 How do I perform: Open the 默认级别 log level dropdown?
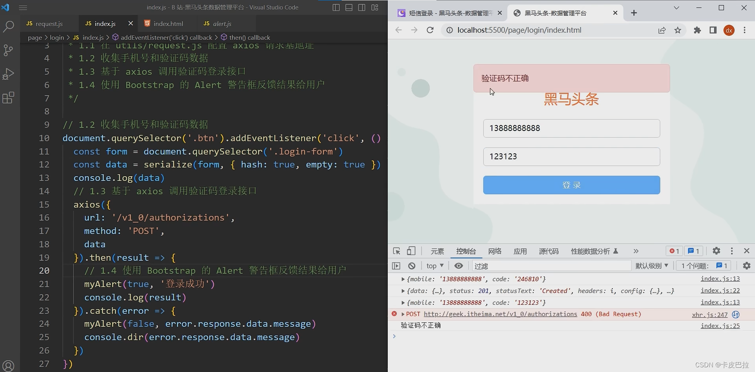[652, 266]
